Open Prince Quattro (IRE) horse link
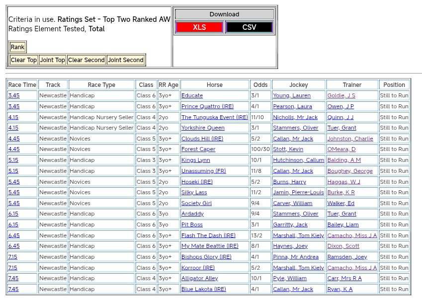Screen dimensions: 422x303 pos(204,106)
